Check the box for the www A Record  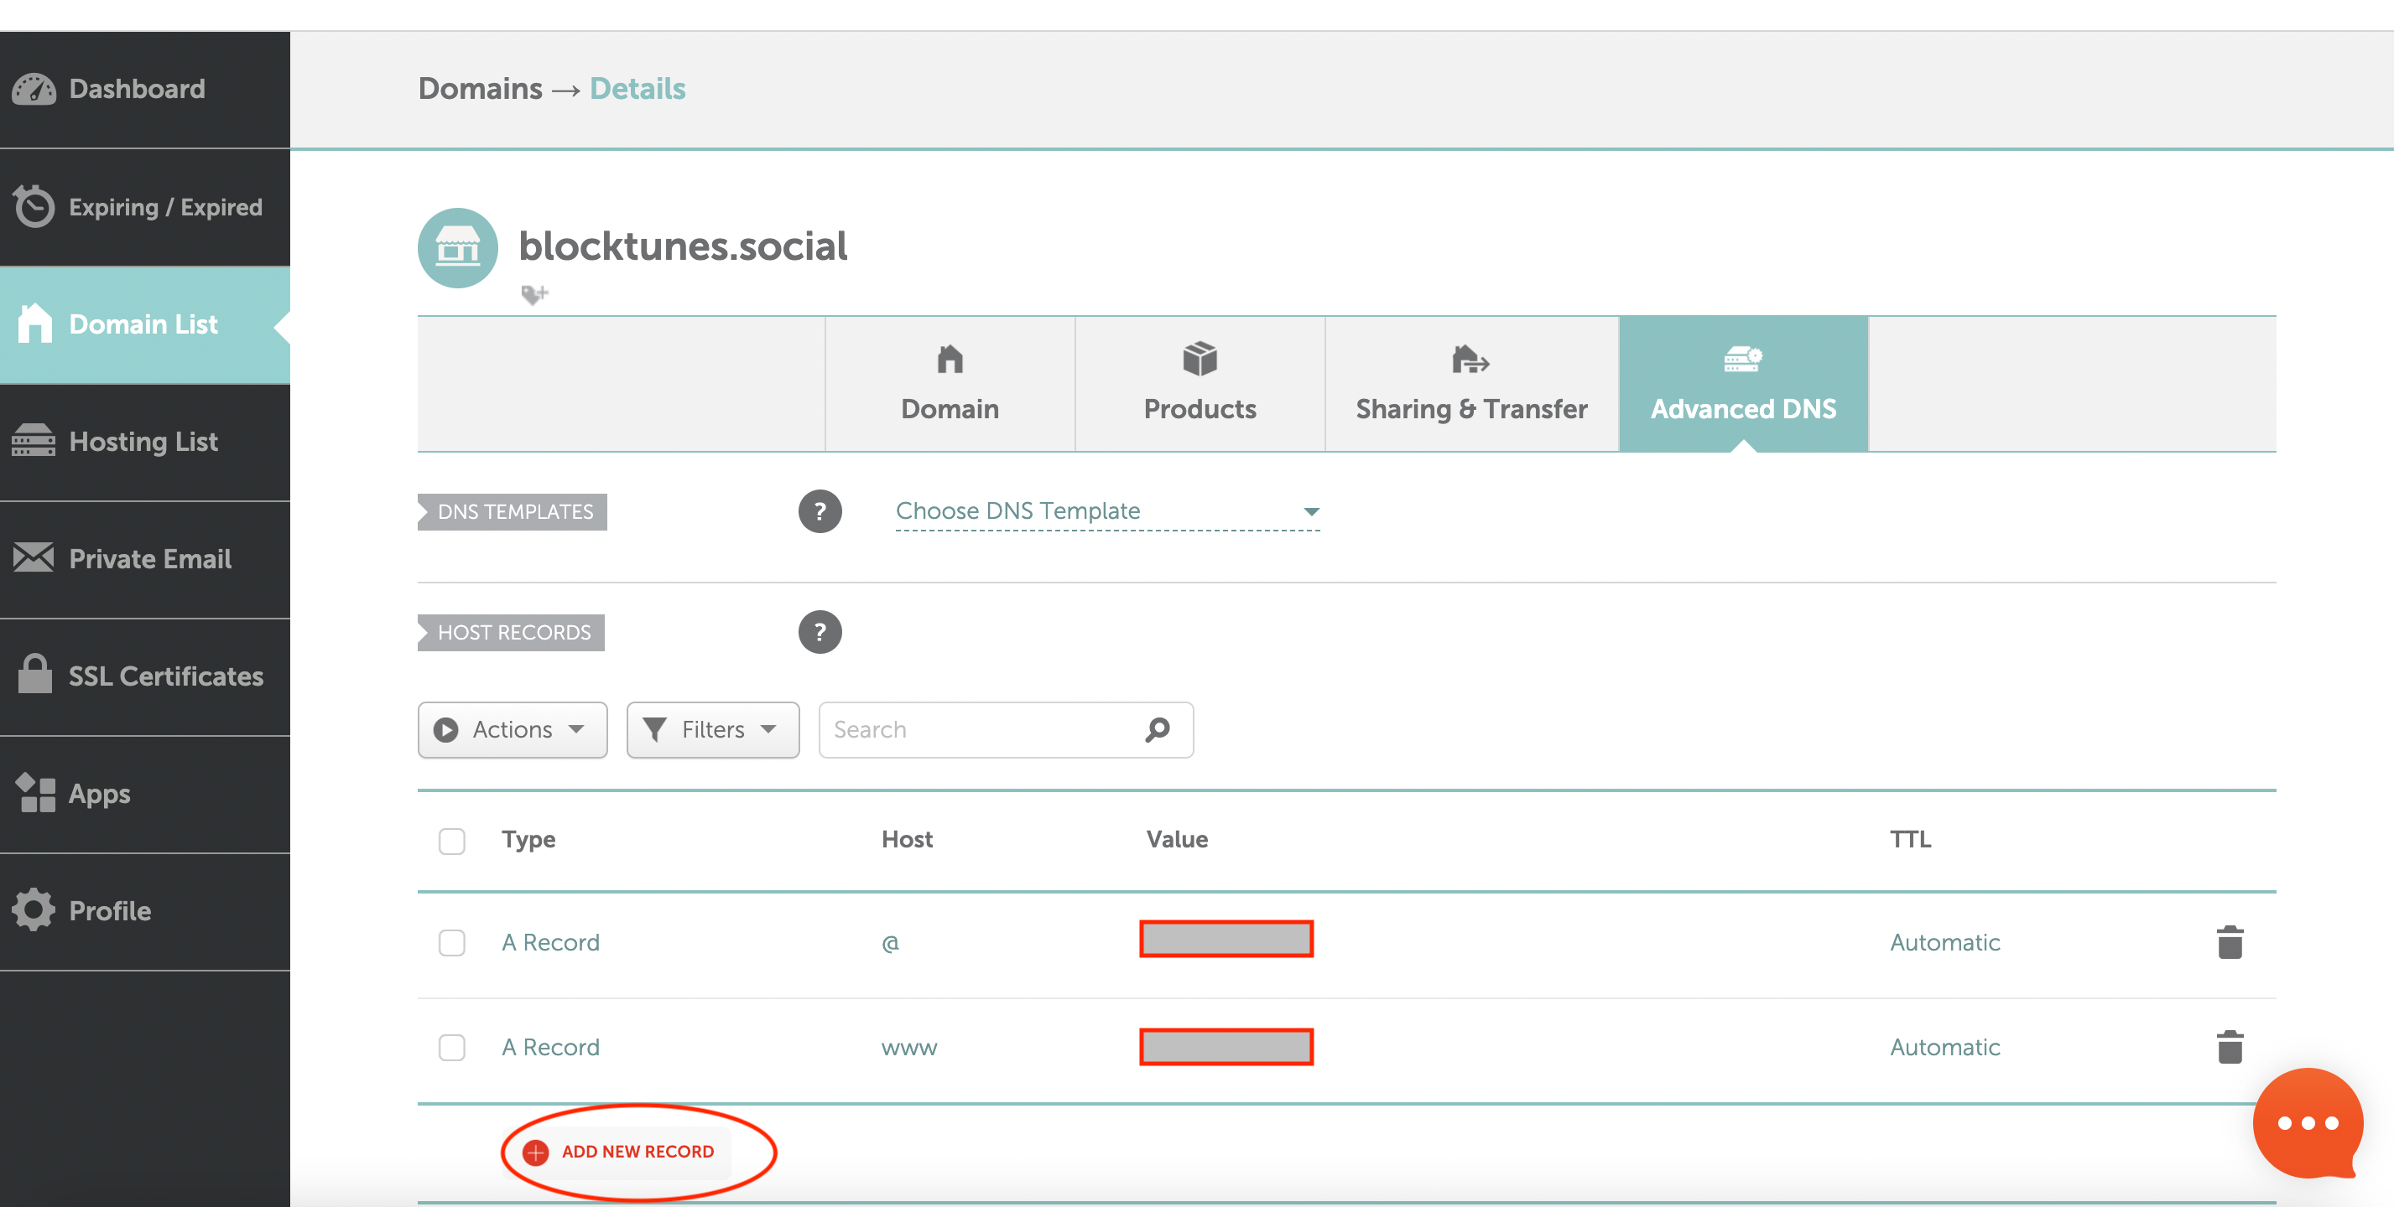click(451, 1049)
